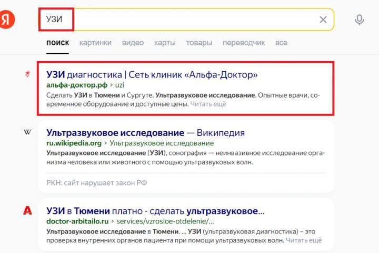This screenshot has height=253, width=379.
Task: Open the переводчик tab
Action: (244, 43)
